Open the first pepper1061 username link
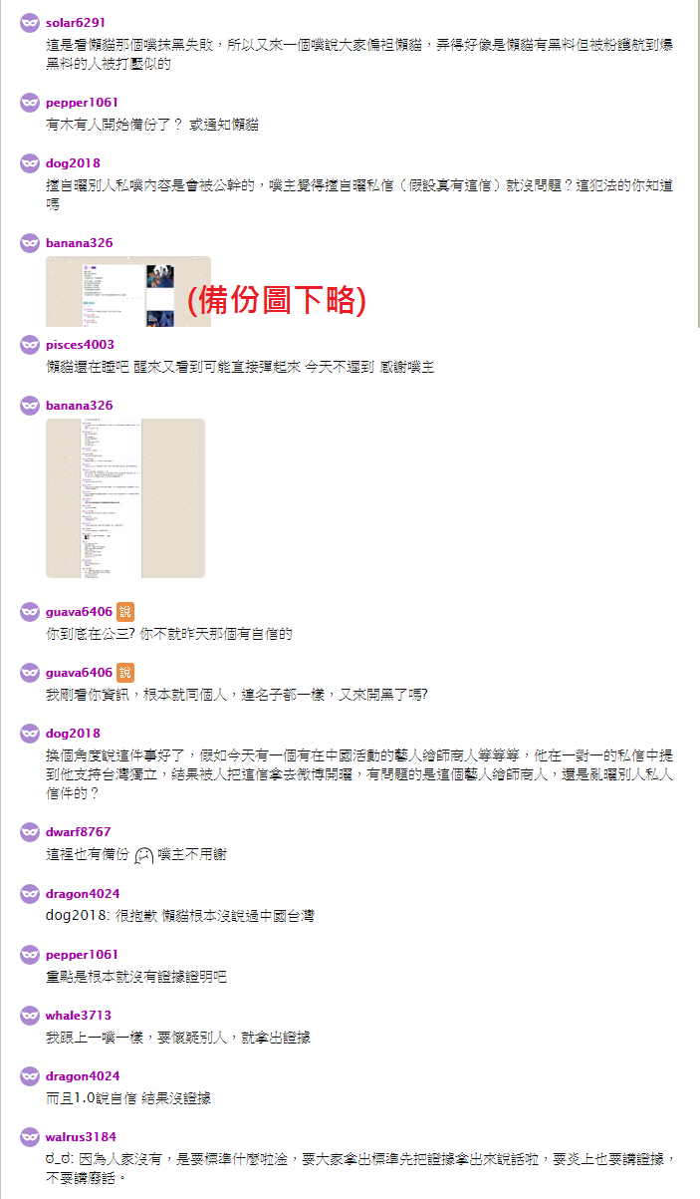The height and width of the screenshot is (1199, 700). click(x=82, y=103)
